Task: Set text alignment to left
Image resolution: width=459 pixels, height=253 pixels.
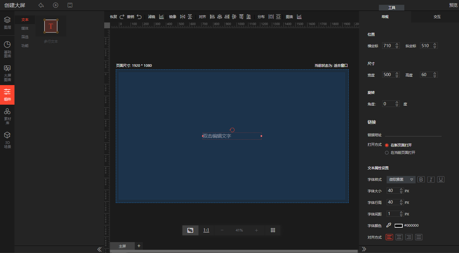Action: click(389, 237)
